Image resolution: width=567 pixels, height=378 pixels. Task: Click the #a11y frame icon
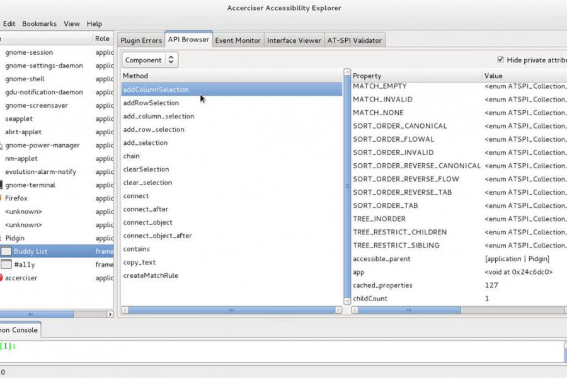[6, 265]
